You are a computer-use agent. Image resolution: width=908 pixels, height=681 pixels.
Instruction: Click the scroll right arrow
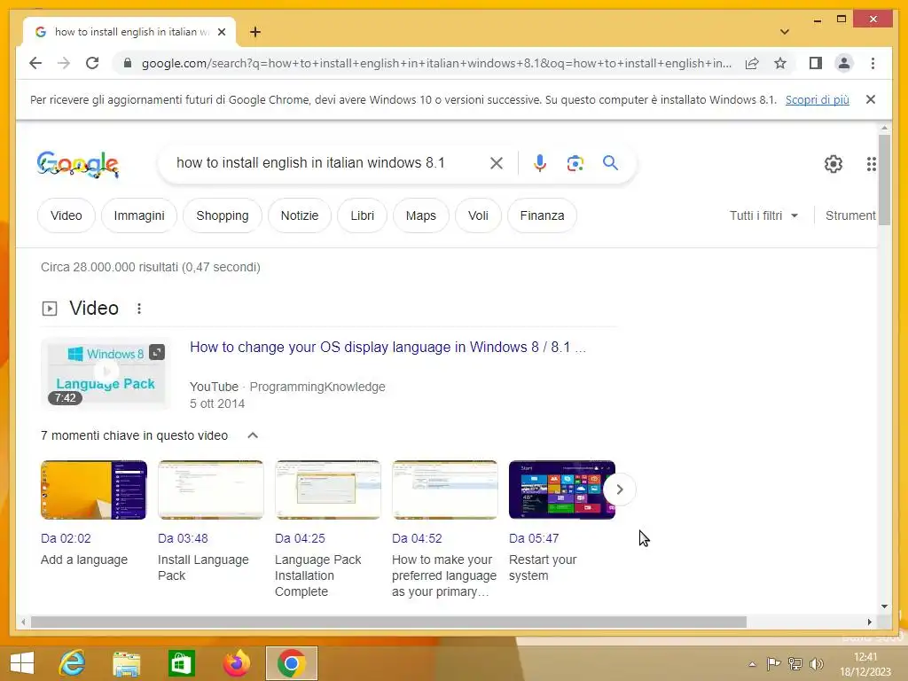(869, 622)
